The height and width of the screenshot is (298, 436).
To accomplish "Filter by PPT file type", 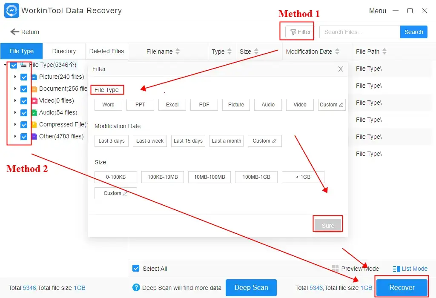I will tap(140, 105).
